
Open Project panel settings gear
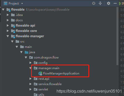(x=109, y=3)
